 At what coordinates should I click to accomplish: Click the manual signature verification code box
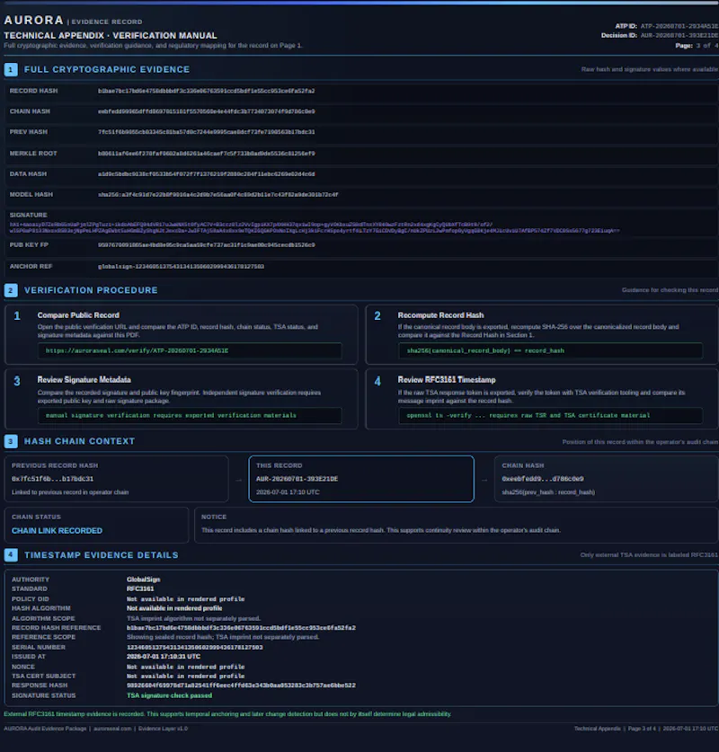coord(190,415)
